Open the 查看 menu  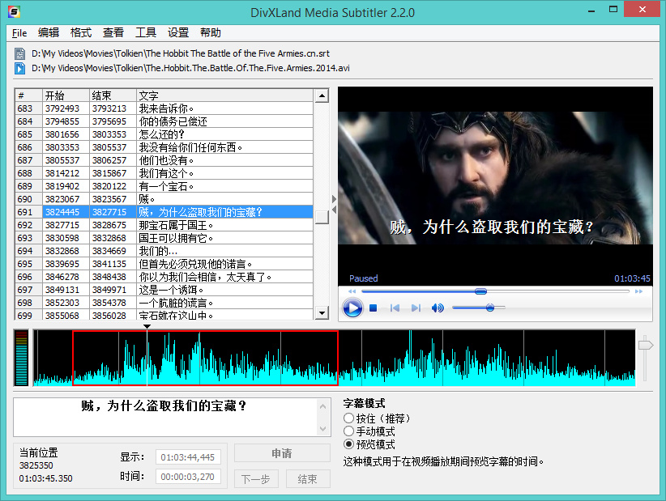113,32
